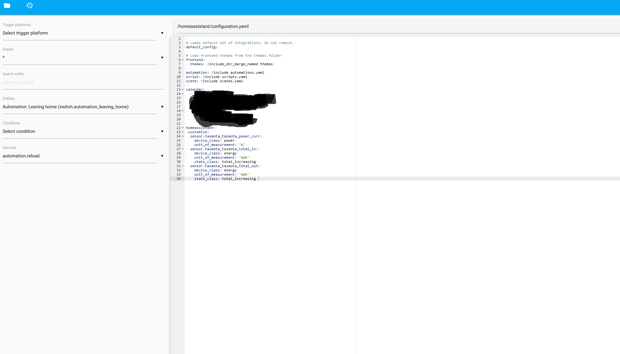This screenshot has width=620, height=354.
Task: Fold the homeassistant section at line 22
Action: [183, 128]
